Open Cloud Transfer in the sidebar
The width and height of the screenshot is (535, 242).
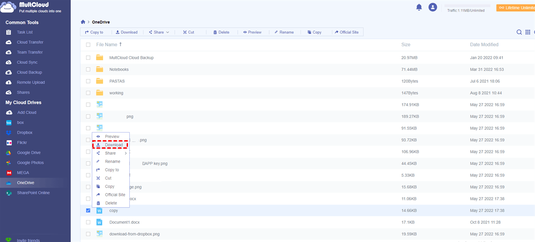(x=30, y=42)
